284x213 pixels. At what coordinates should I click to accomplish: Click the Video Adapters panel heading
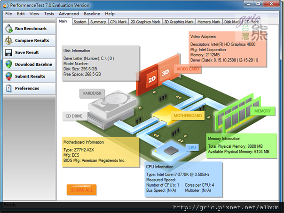(203, 37)
